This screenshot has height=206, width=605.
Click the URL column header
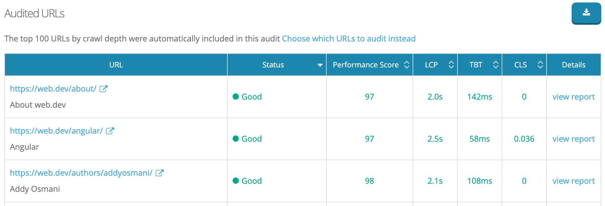116,65
